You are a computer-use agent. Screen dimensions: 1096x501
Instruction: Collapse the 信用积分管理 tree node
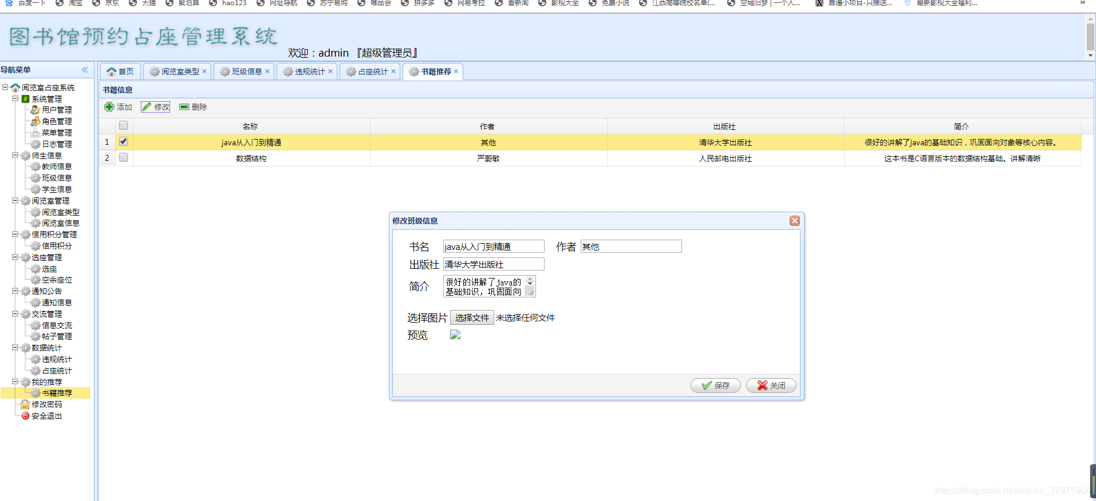[15, 234]
